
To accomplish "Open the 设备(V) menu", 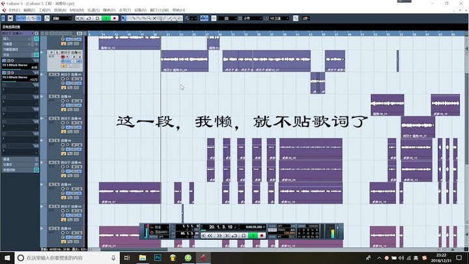I will pyautogui.click(x=140, y=10).
